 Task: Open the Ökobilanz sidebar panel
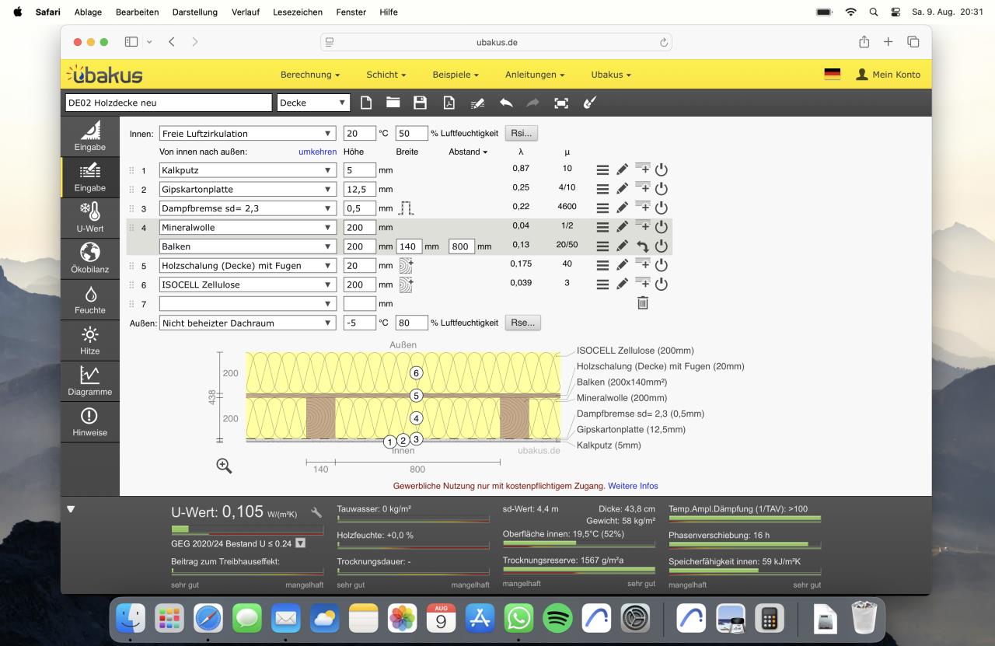pyautogui.click(x=90, y=259)
